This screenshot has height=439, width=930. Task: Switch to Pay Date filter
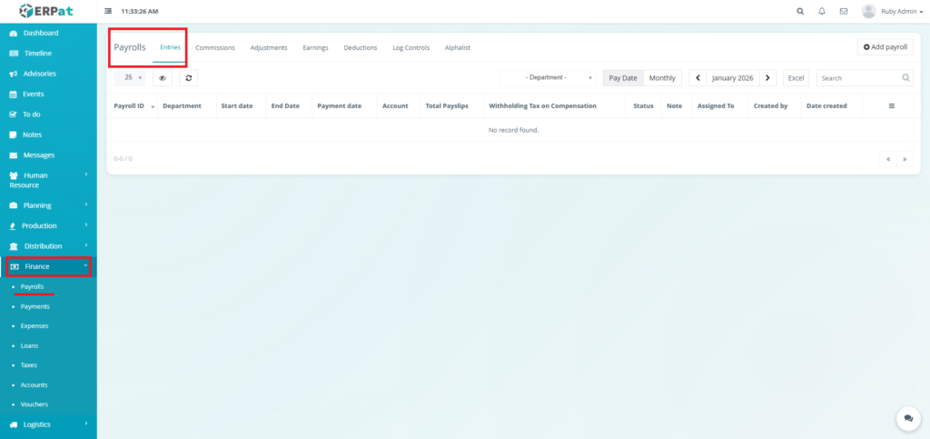pyautogui.click(x=622, y=78)
